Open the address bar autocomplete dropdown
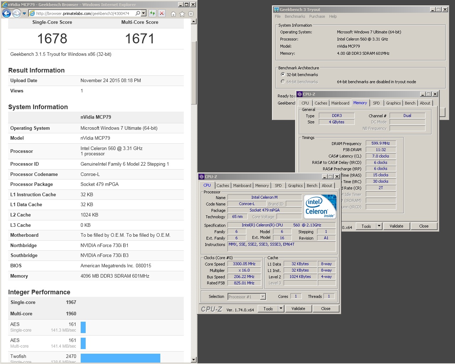Image resolution: width=455 pixels, height=364 pixels. (x=144, y=14)
